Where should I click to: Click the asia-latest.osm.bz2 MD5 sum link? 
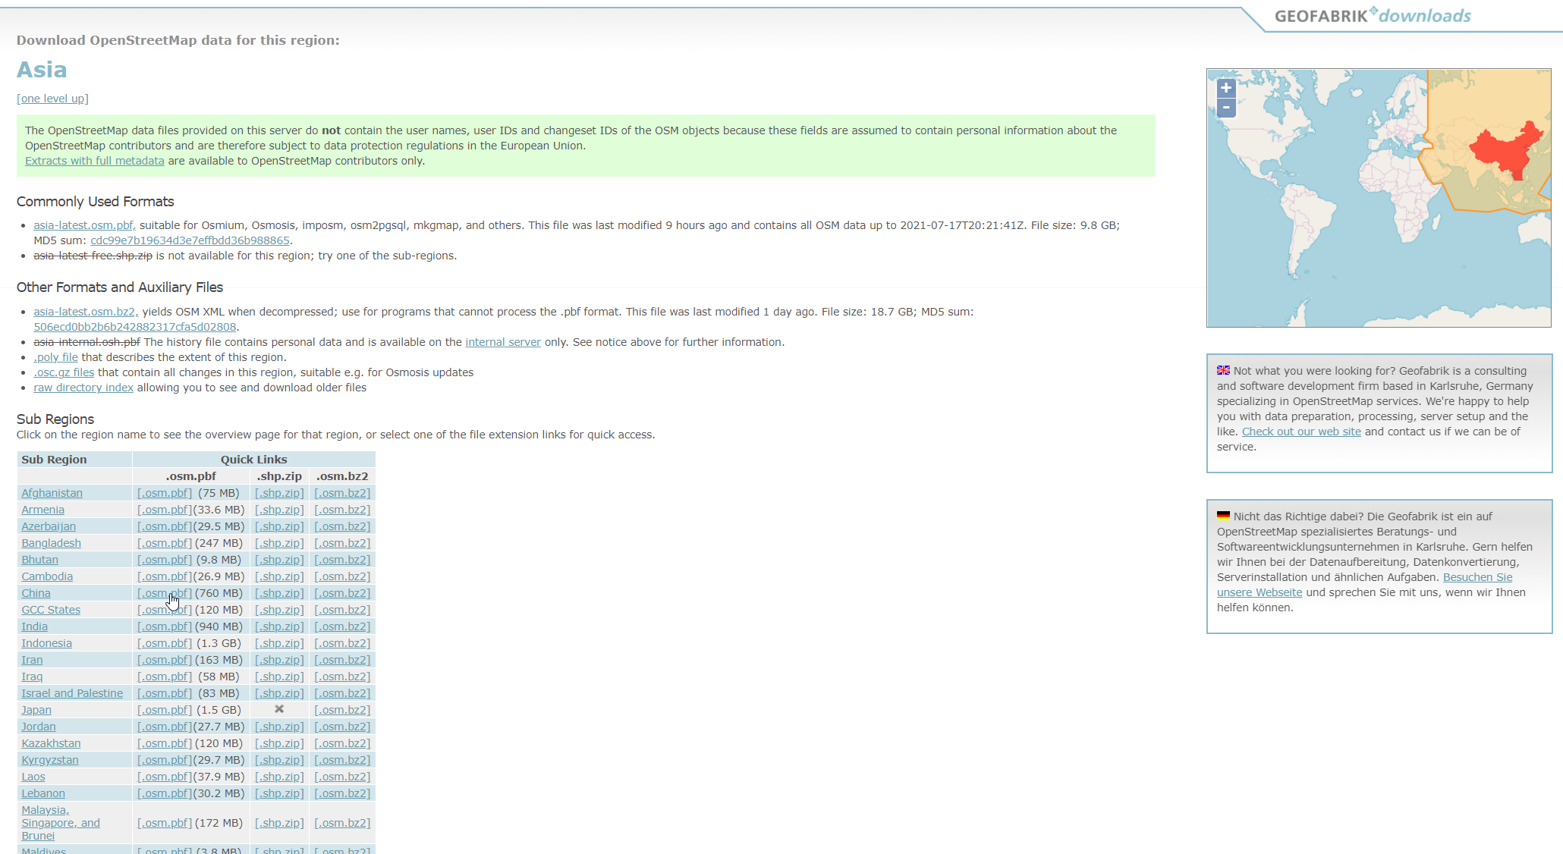point(134,327)
